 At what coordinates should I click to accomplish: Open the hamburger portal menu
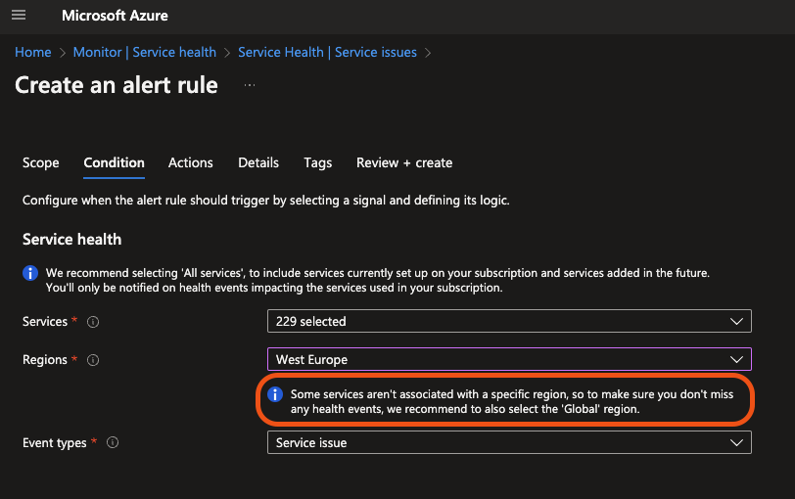(x=19, y=16)
